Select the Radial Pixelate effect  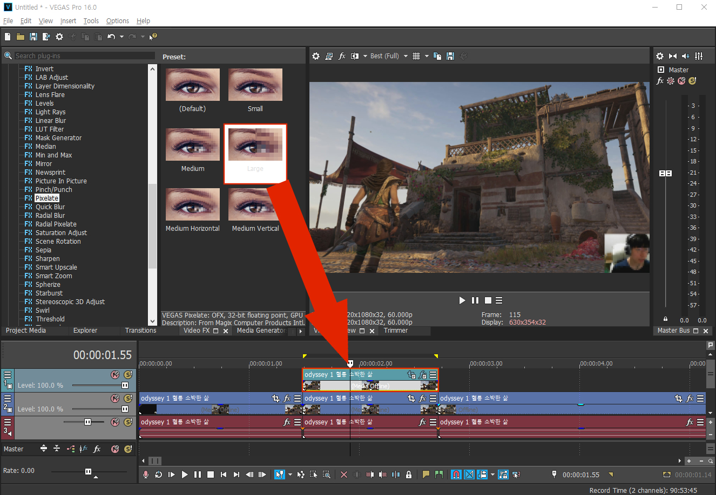coord(56,224)
